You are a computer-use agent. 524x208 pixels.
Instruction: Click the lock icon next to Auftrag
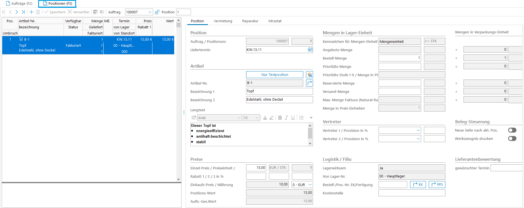point(157,12)
